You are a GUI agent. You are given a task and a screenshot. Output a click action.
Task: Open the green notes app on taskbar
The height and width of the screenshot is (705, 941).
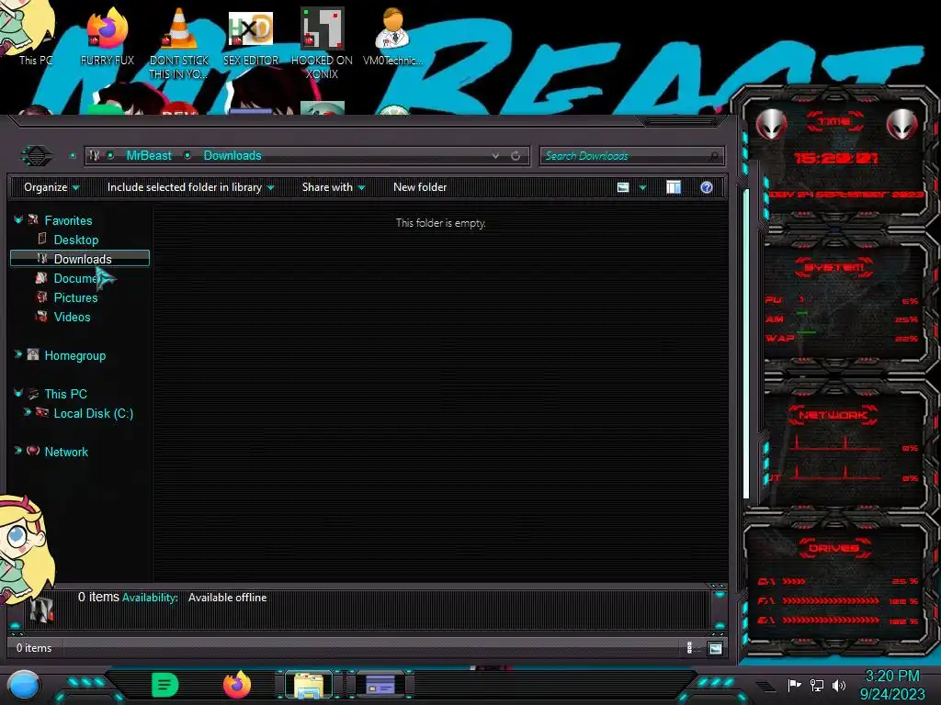coord(164,685)
